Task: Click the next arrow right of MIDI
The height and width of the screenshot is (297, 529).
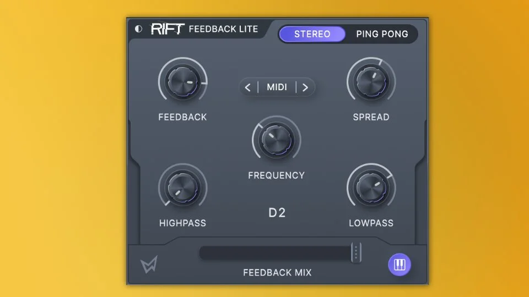Action: point(305,87)
